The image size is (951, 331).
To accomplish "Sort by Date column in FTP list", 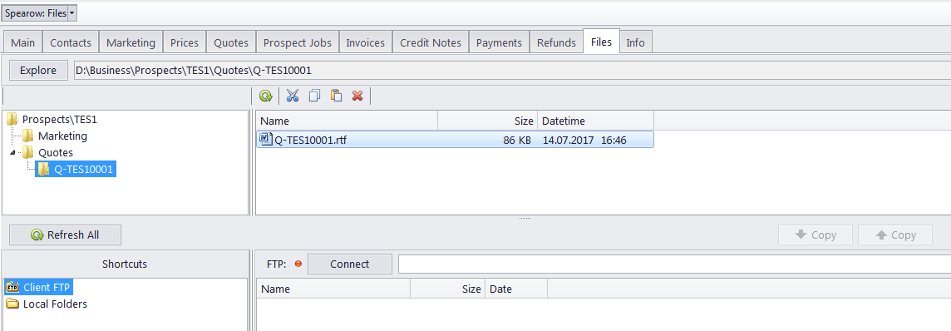I will pos(516,289).
